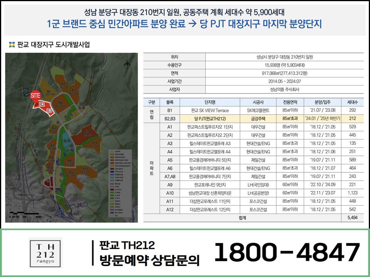
Task: Click the 성남판교대장 신혼희망타운 cell
Action: [x=210, y=193]
